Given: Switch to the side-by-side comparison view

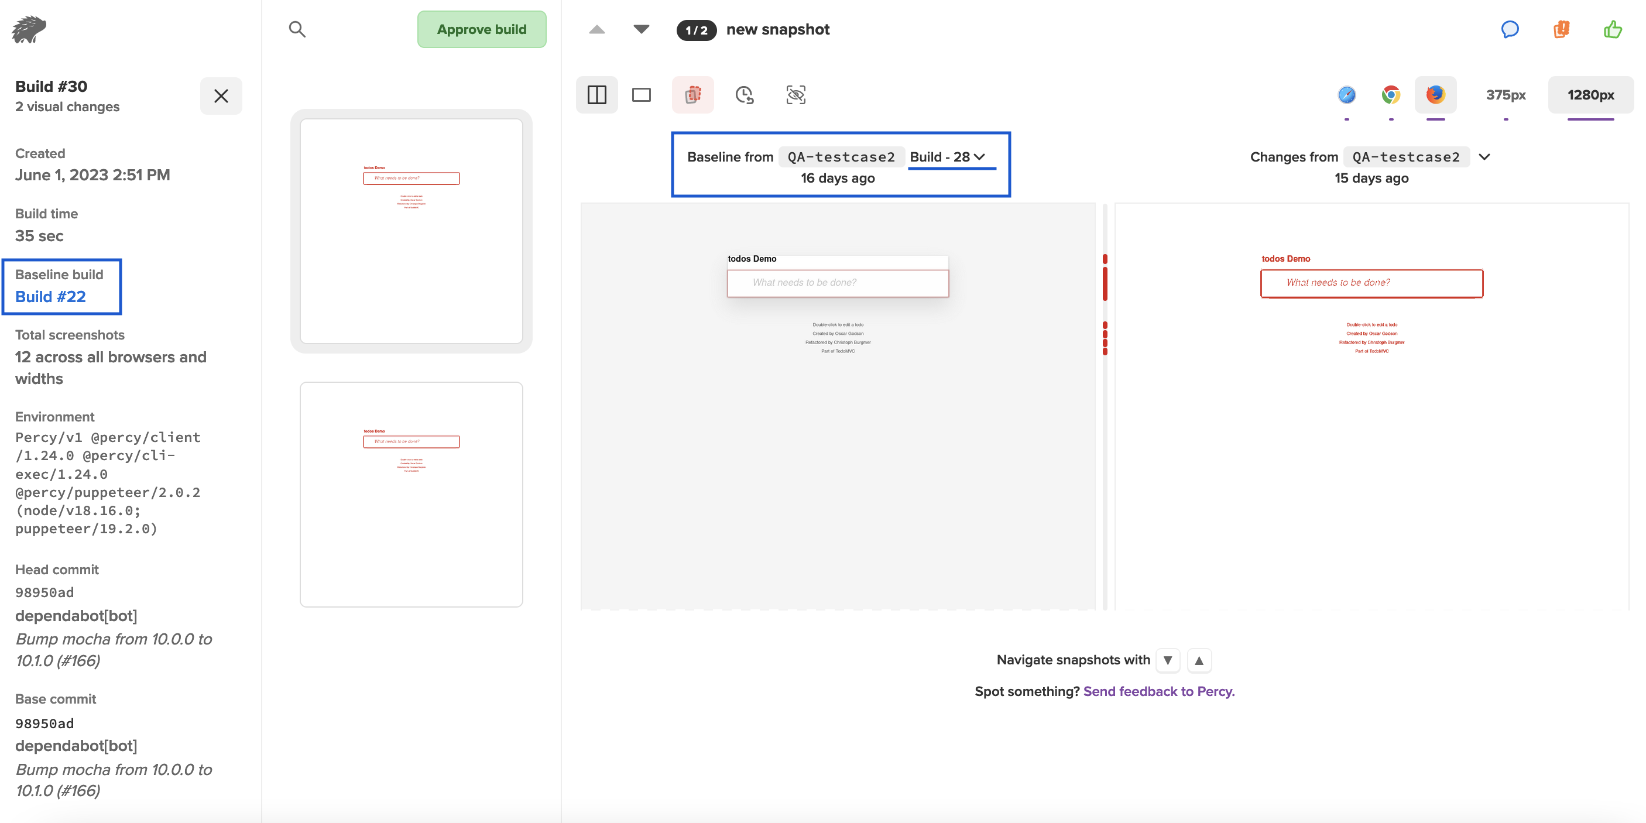Looking at the screenshot, I should [596, 95].
